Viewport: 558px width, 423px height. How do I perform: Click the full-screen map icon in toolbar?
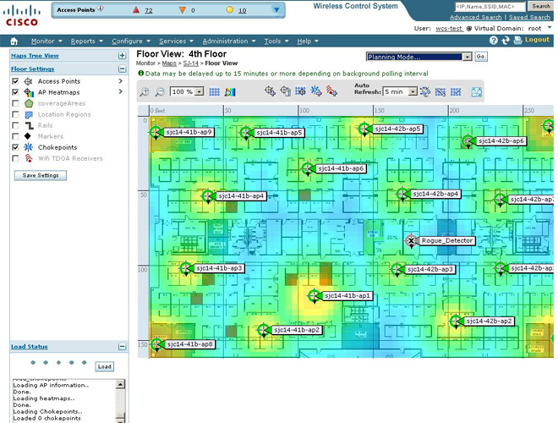point(478,91)
